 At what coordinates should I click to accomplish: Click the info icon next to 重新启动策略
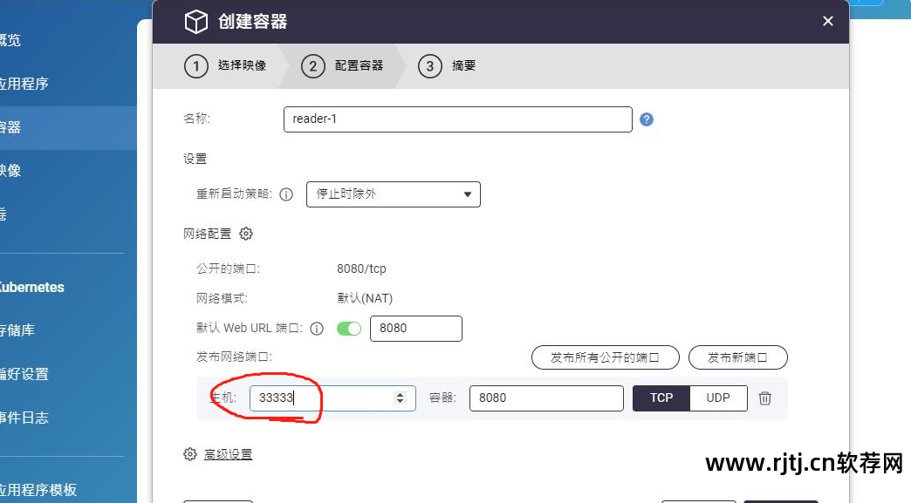tap(286, 194)
